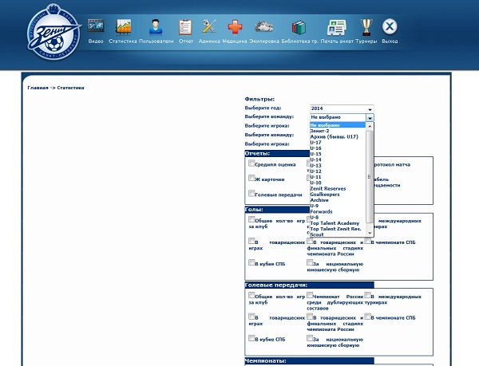Select 'Scout' from the team list

338,234
